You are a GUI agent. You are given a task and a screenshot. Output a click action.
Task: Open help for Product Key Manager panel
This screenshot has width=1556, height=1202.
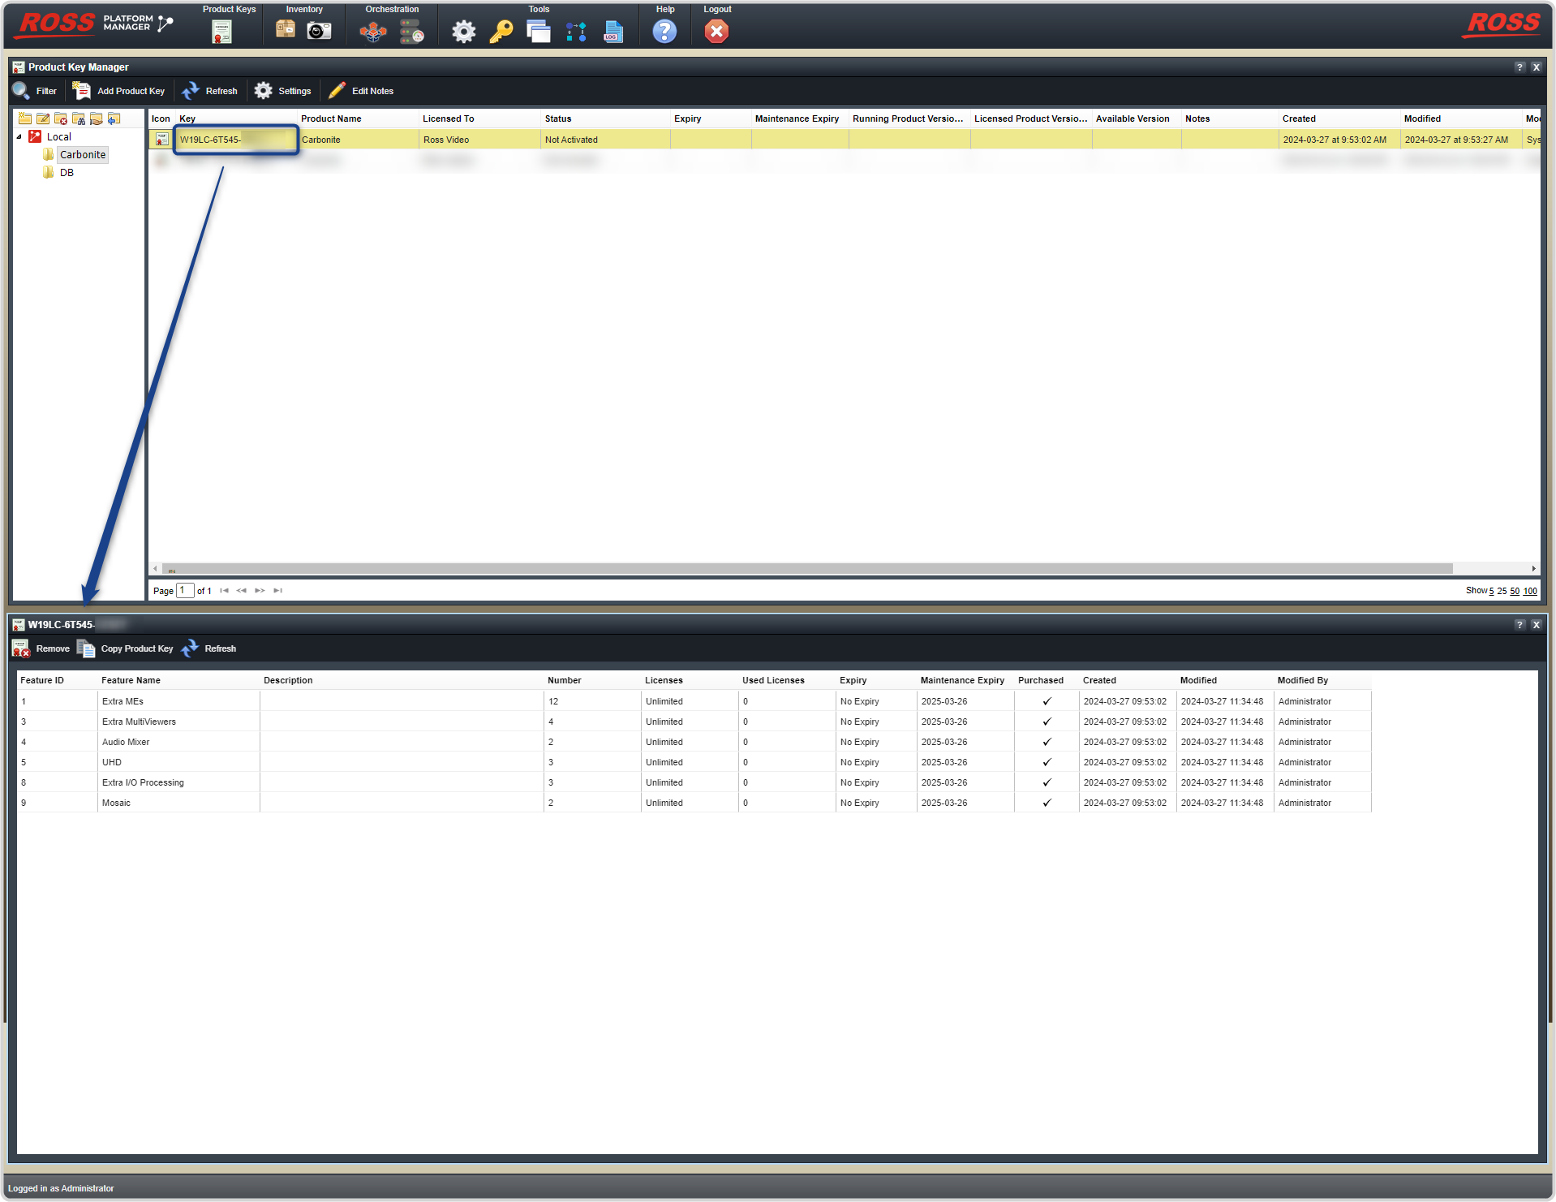1519,67
